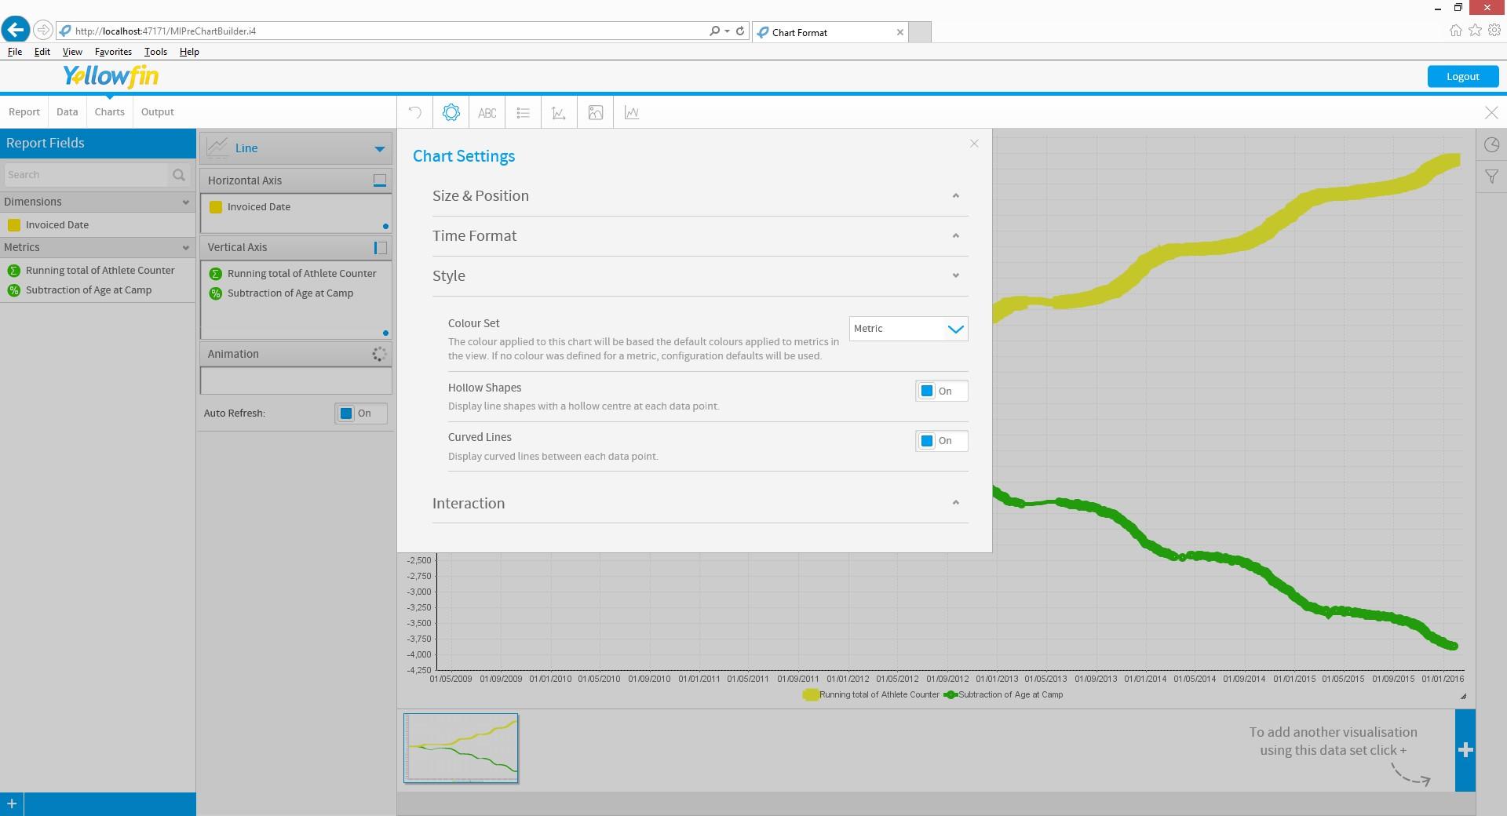The image size is (1507, 816).
Task: Click the undo arrow in chart toolbar
Action: tap(414, 112)
